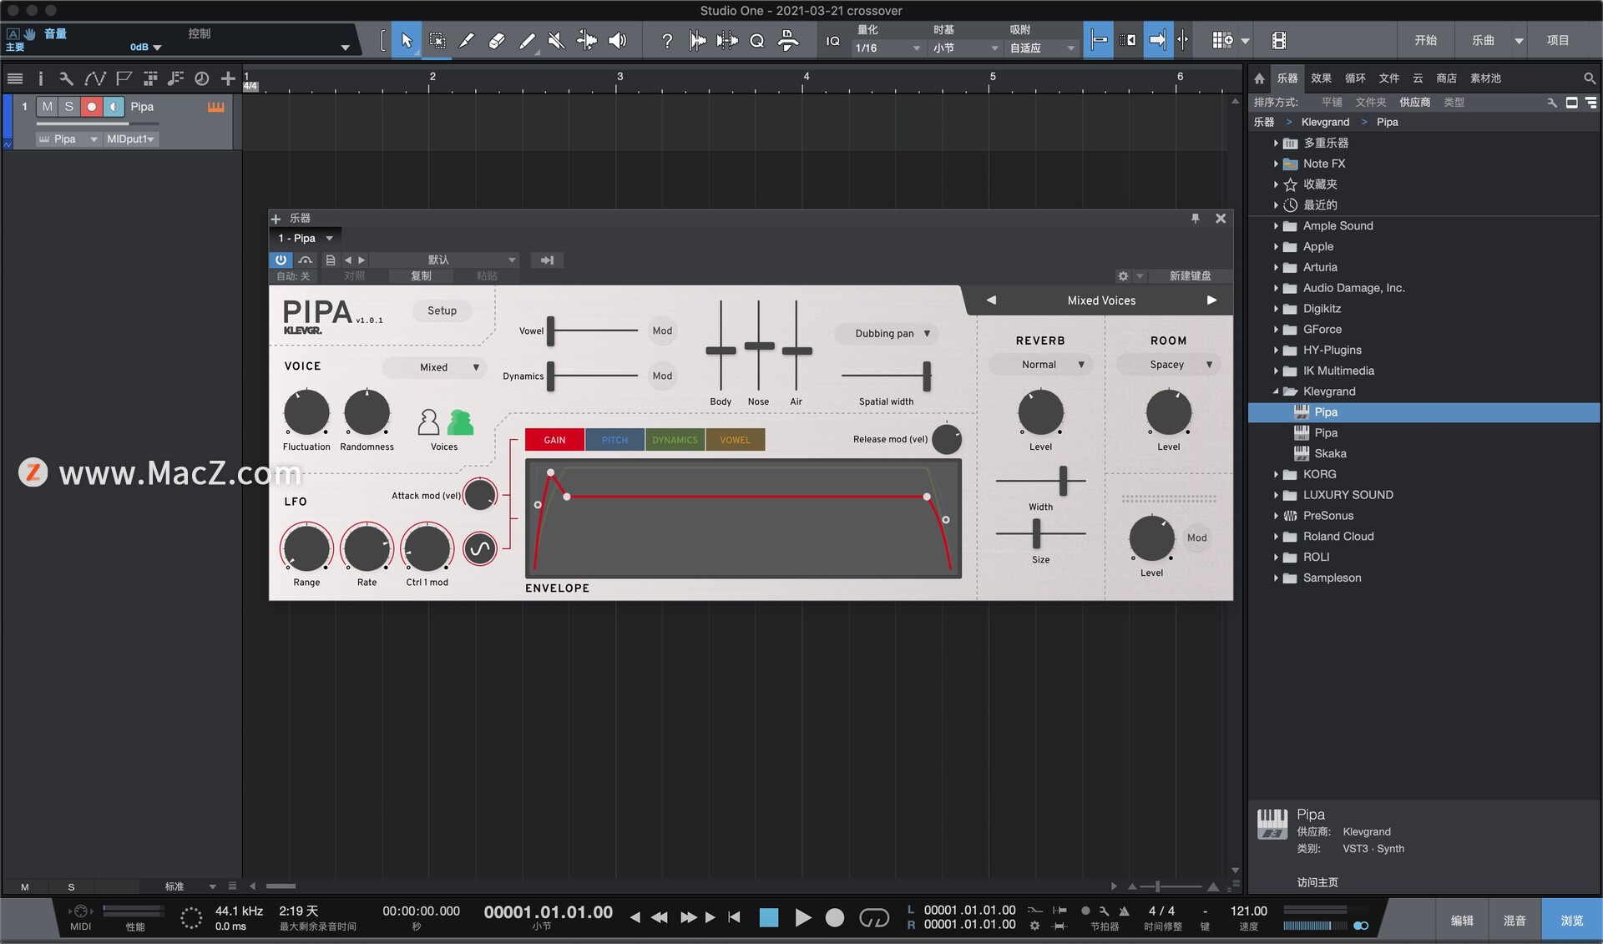Click the Record button in transport
The image size is (1603, 944).
point(834,918)
